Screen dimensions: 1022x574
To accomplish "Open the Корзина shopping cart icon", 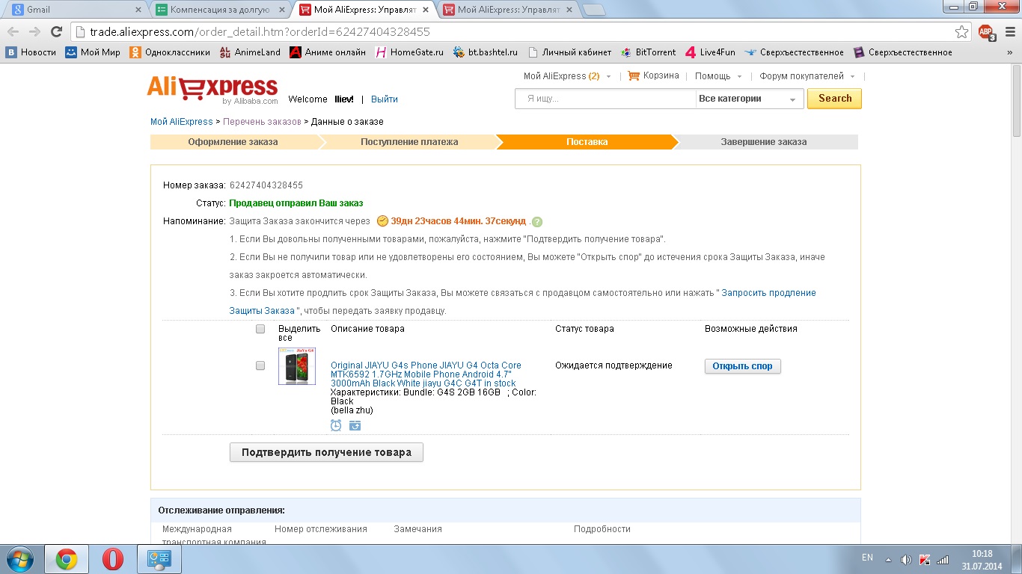I will pyautogui.click(x=634, y=75).
